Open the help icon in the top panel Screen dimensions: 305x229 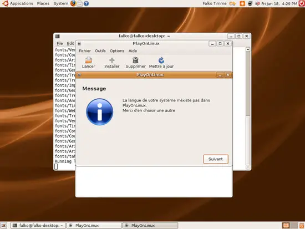(x=86, y=3)
